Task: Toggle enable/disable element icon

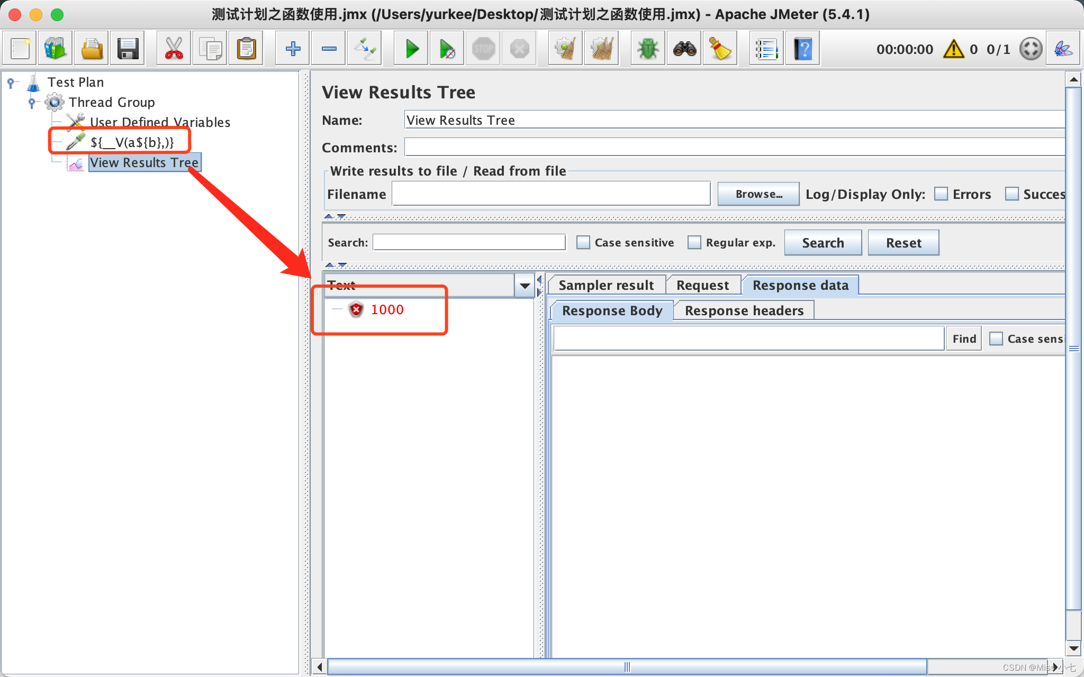Action: [365, 49]
